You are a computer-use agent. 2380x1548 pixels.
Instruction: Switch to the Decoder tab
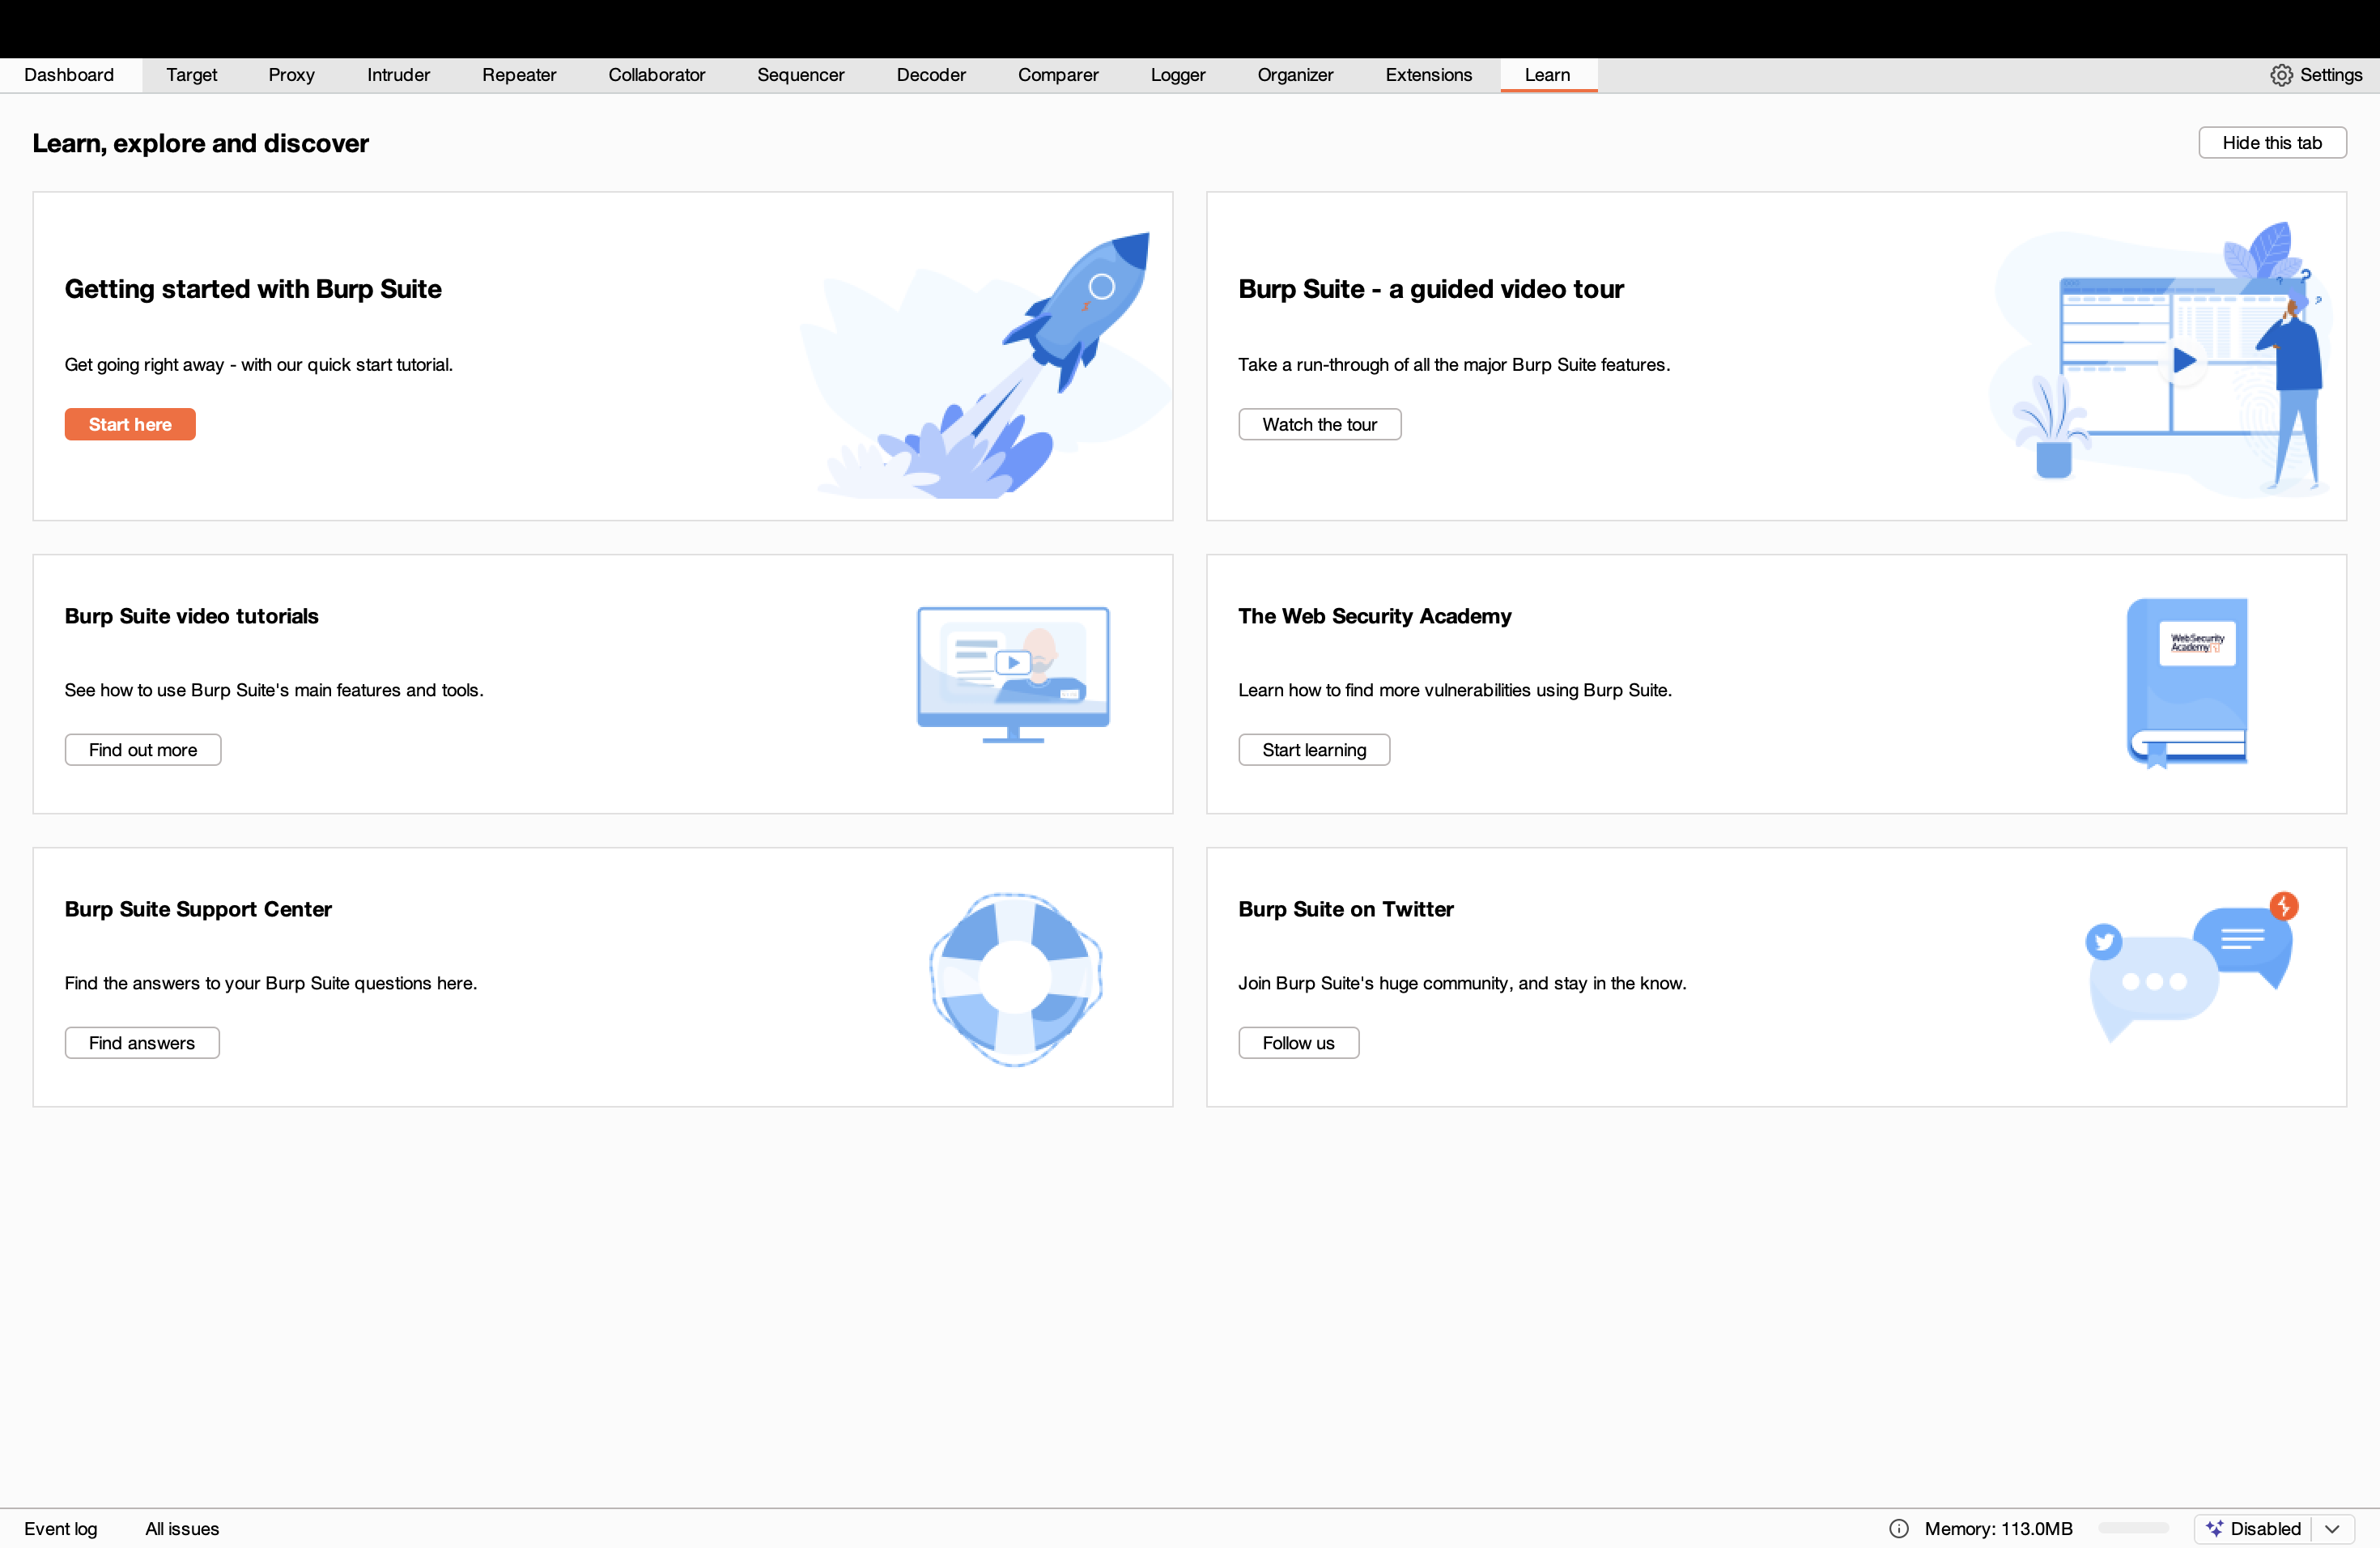tap(930, 75)
